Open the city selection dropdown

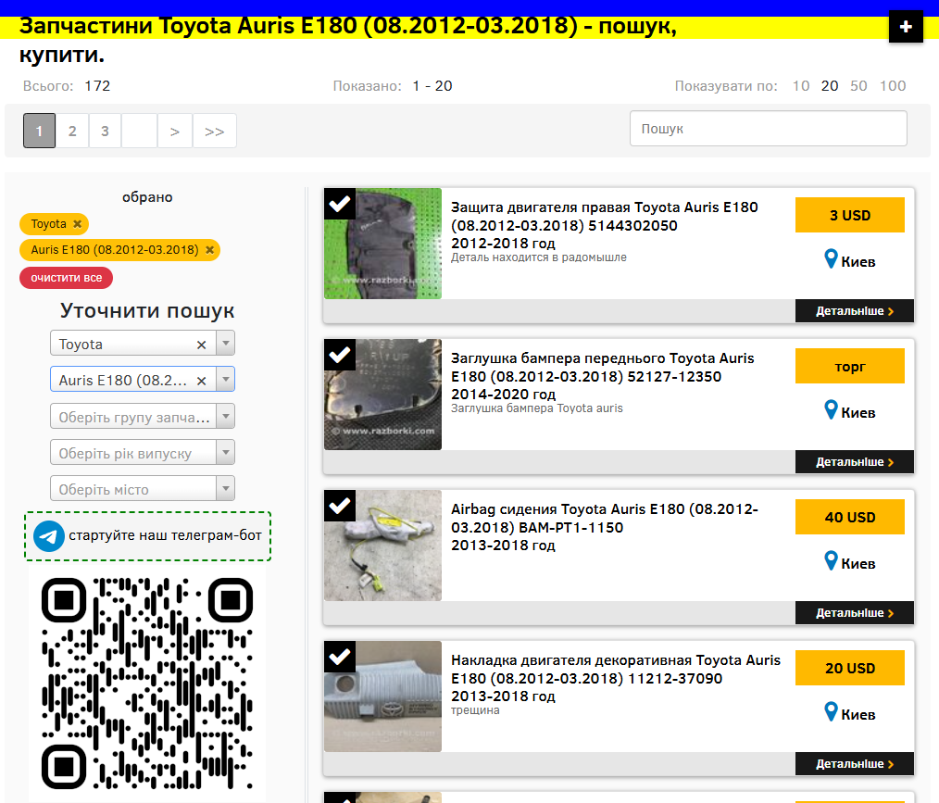click(x=143, y=488)
